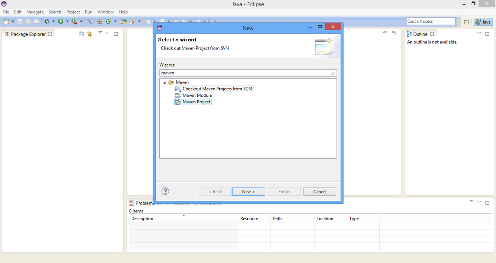This screenshot has height=263, width=496.
Task: Click the New Java Class icon
Action: (108, 22)
